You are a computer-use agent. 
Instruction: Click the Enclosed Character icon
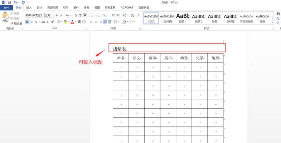[x=84, y=22]
